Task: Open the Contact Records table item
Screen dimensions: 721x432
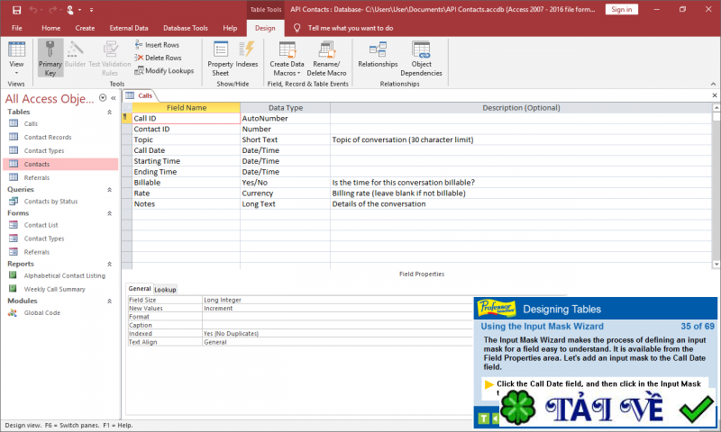Action: coord(48,137)
